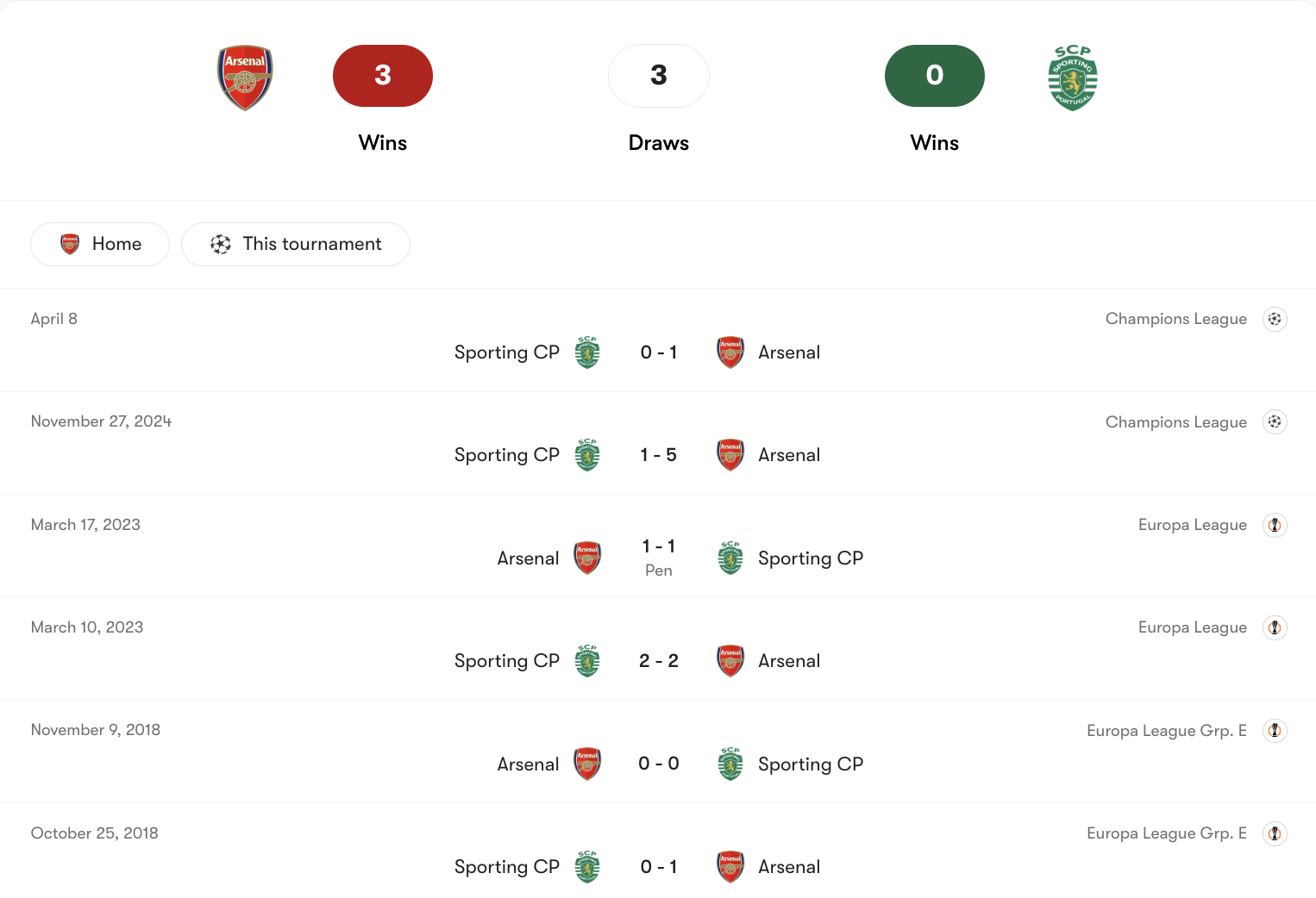This screenshot has height=898, width=1316.
Task: Click the Arsenal logo in the October 25, 2018 match
Action: pyautogui.click(x=730, y=867)
